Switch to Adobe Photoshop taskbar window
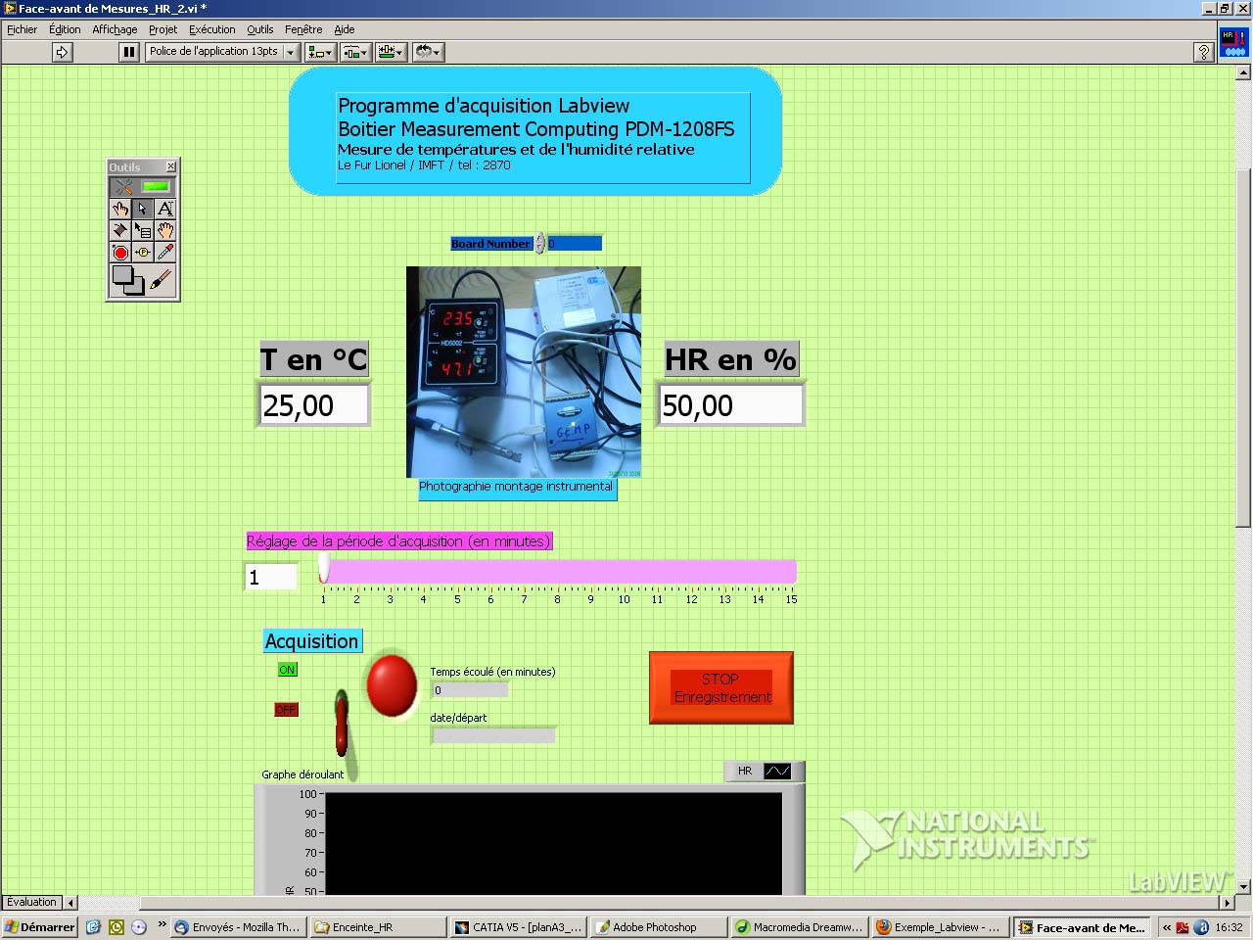 point(659,927)
